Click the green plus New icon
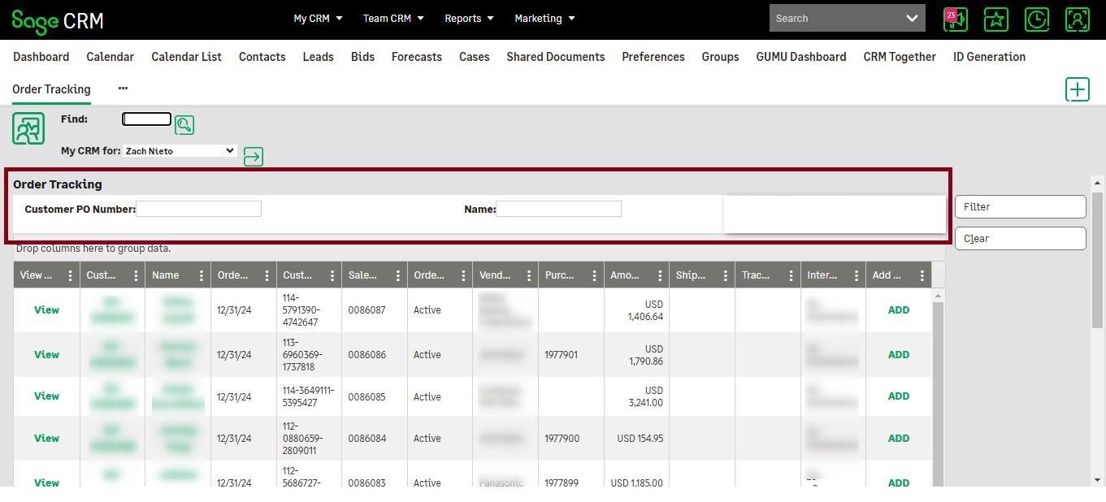Image resolution: width=1106 pixels, height=502 pixels. click(1077, 89)
